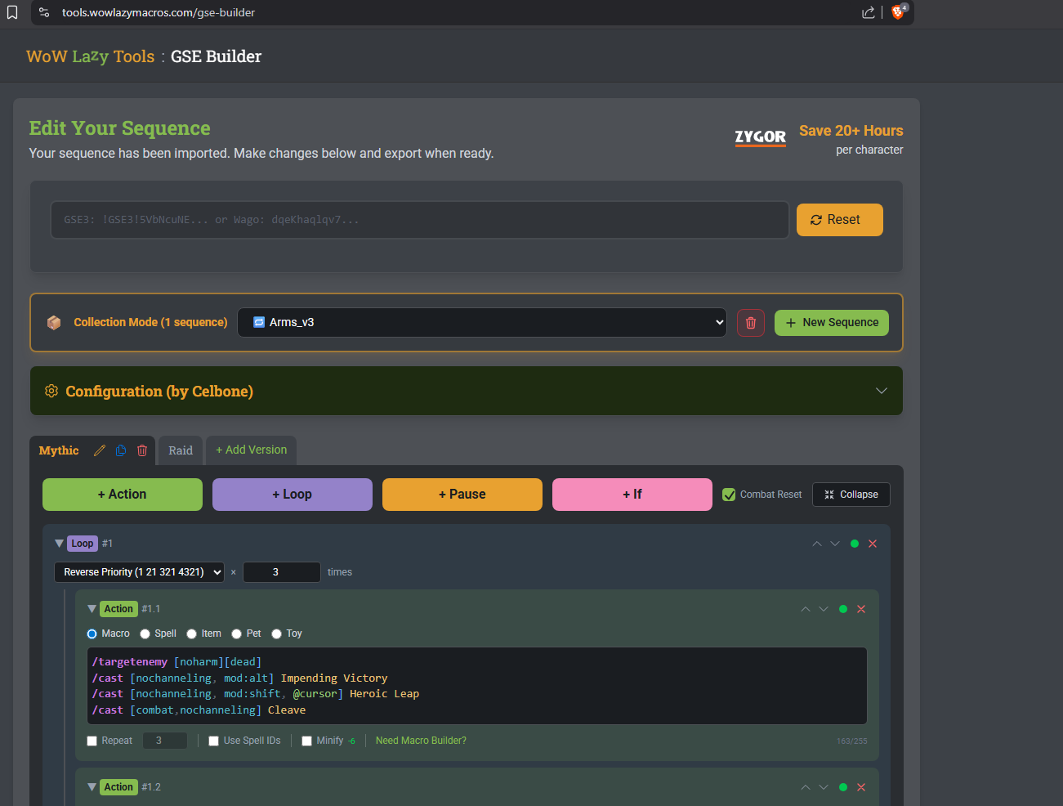Uncheck the Combat Reset checkbox
The width and height of the screenshot is (1063, 806).
coord(729,495)
